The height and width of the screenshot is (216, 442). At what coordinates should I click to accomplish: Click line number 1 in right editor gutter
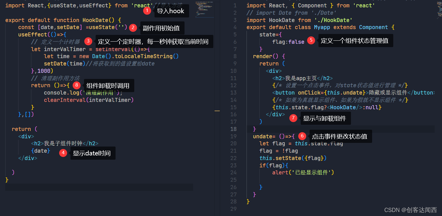(x=235, y=6)
